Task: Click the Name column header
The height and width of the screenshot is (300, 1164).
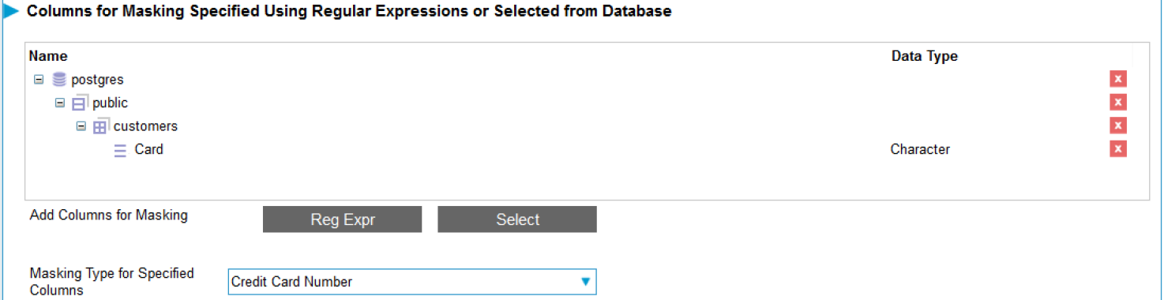Action: [x=48, y=56]
